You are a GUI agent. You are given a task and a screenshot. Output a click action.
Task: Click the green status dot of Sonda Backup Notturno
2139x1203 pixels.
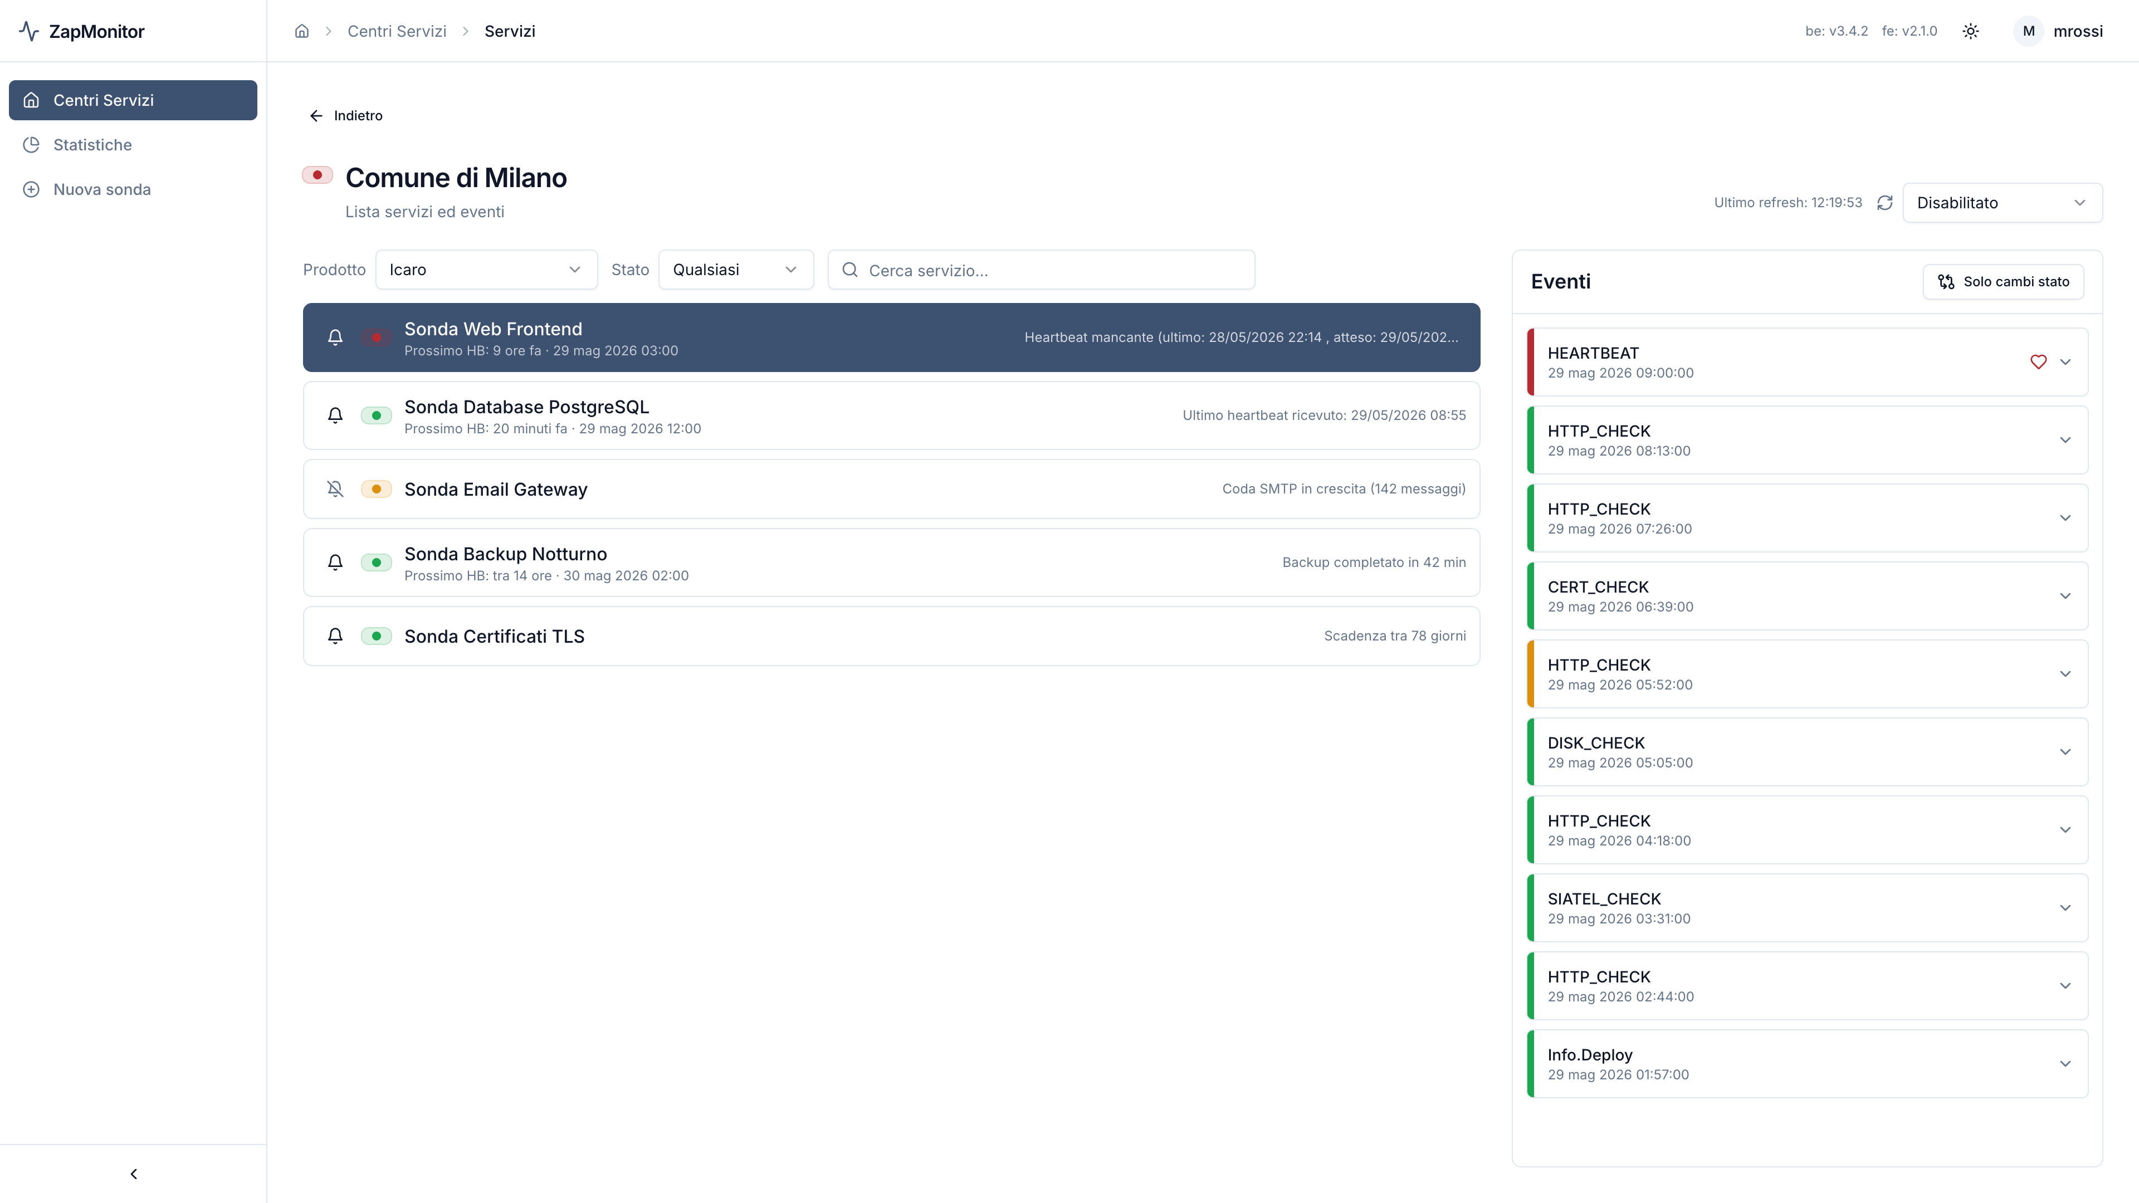pos(376,562)
